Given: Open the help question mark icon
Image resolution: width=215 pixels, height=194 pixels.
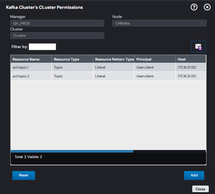Looking at the screenshot, I should pos(194,7).
